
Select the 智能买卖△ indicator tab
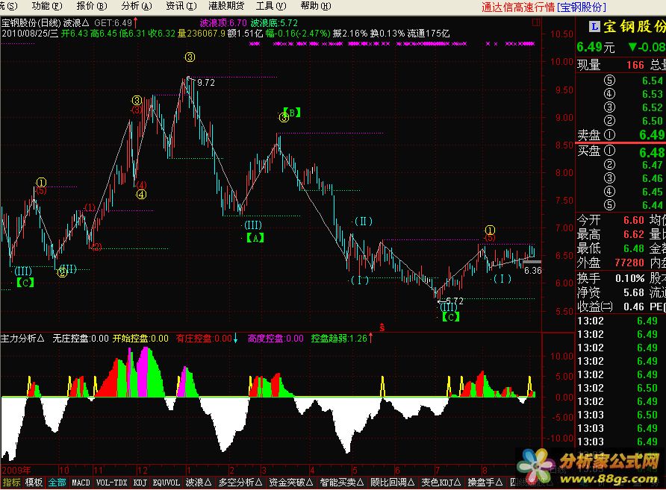(x=341, y=483)
